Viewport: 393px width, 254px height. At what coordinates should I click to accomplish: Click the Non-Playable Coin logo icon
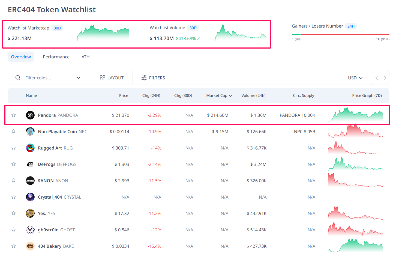(x=30, y=132)
